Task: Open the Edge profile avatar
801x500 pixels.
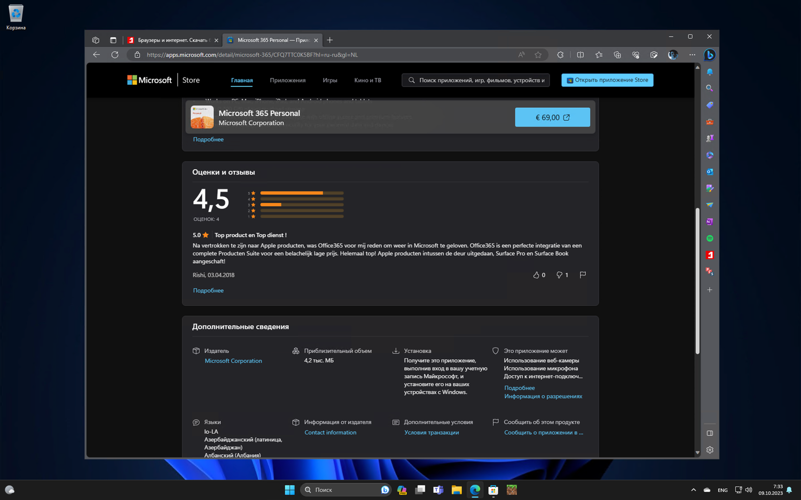Action: [x=673, y=54]
